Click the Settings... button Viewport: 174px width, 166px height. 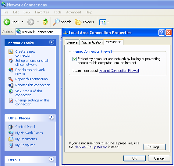coord(154,147)
